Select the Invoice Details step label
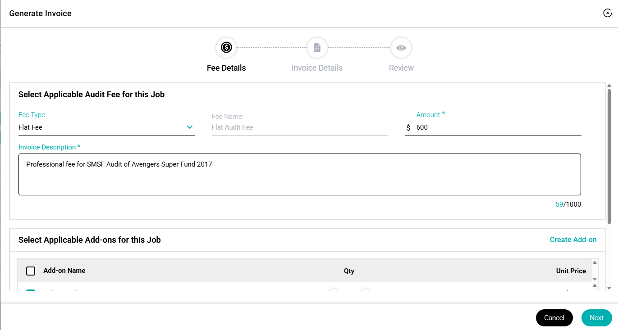This screenshot has height=330, width=618. pos(317,68)
